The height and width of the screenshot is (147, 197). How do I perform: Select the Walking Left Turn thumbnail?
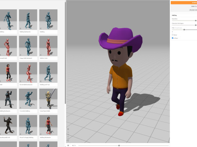48,72
